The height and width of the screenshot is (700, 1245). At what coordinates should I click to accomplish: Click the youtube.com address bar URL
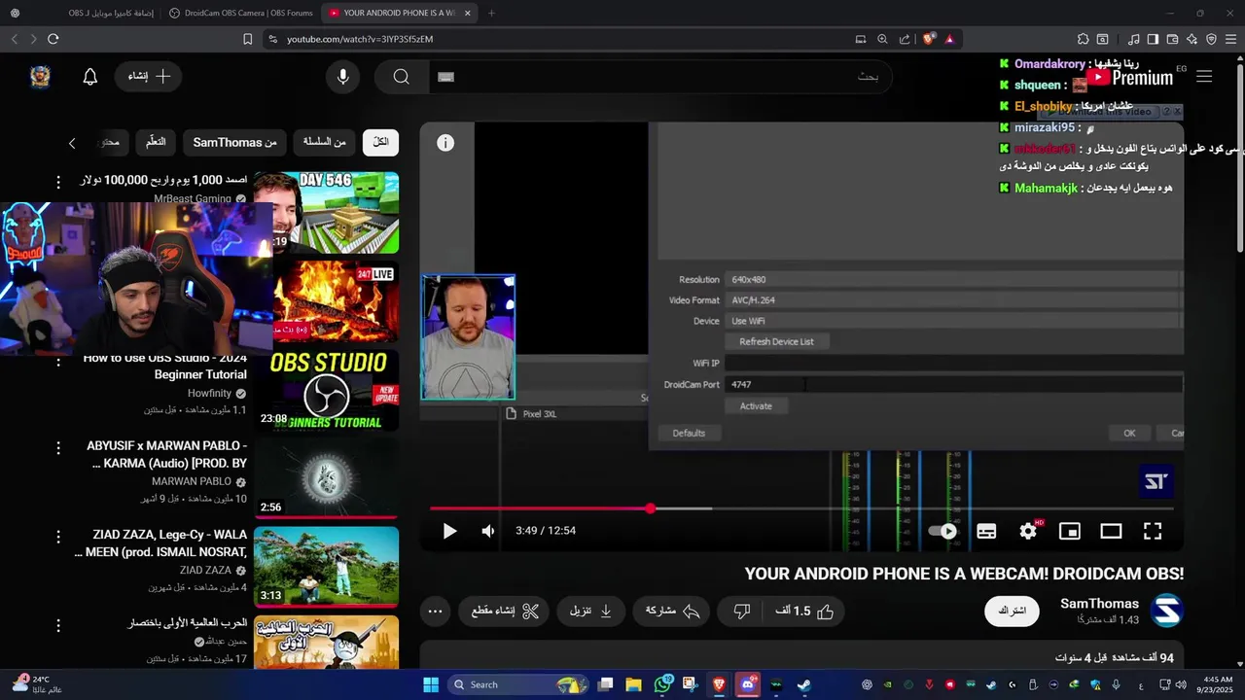pyautogui.click(x=360, y=39)
